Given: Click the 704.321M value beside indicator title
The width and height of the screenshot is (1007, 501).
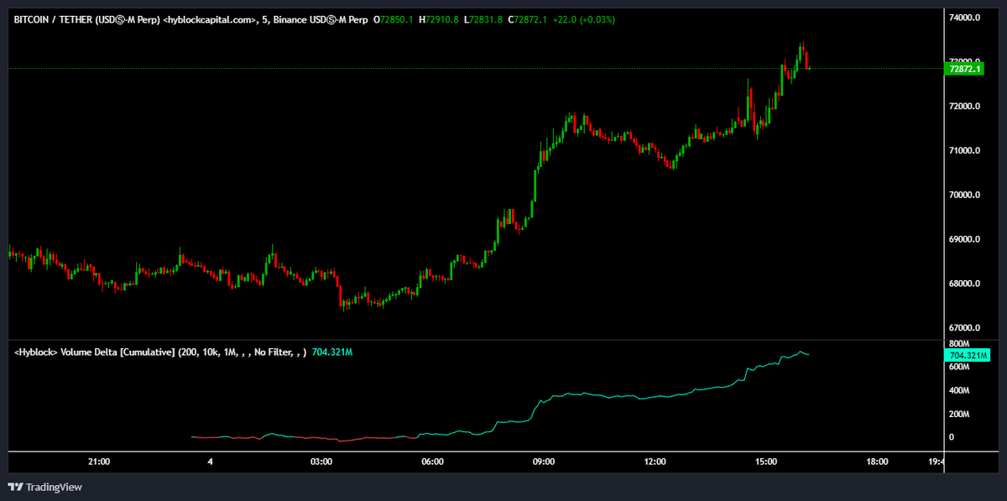Looking at the screenshot, I should click(x=332, y=352).
